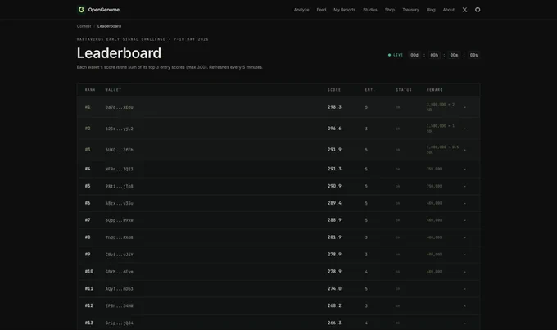The width and height of the screenshot is (557, 330).
Task: Click the score 289.4
Action: coord(334,203)
